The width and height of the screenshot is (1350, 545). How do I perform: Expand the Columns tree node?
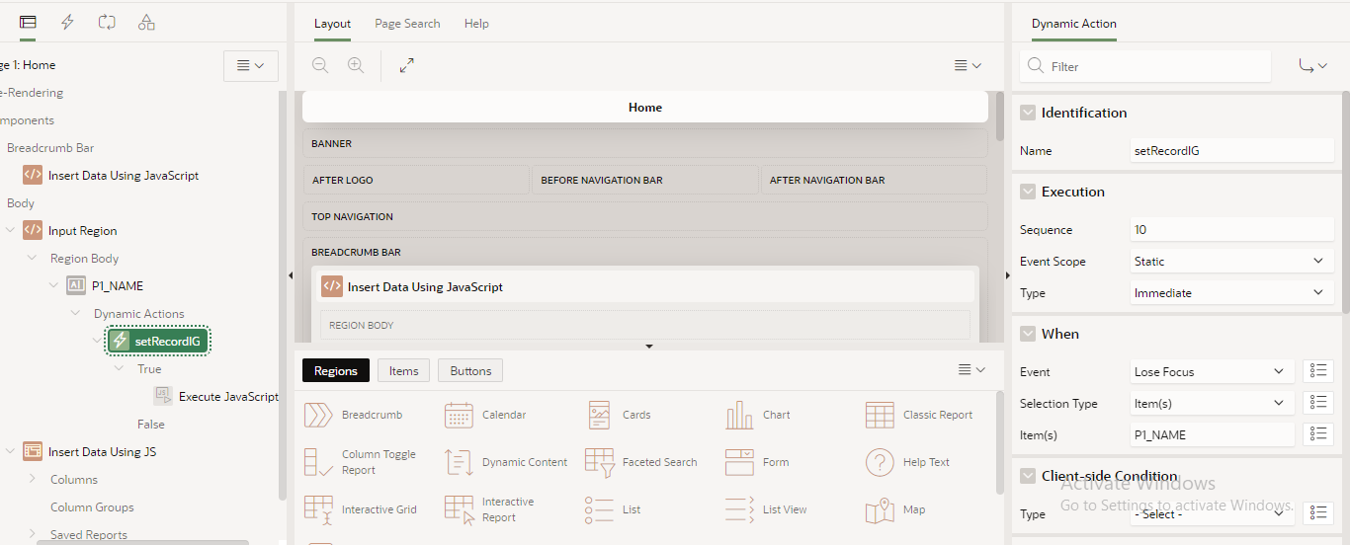click(32, 480)
